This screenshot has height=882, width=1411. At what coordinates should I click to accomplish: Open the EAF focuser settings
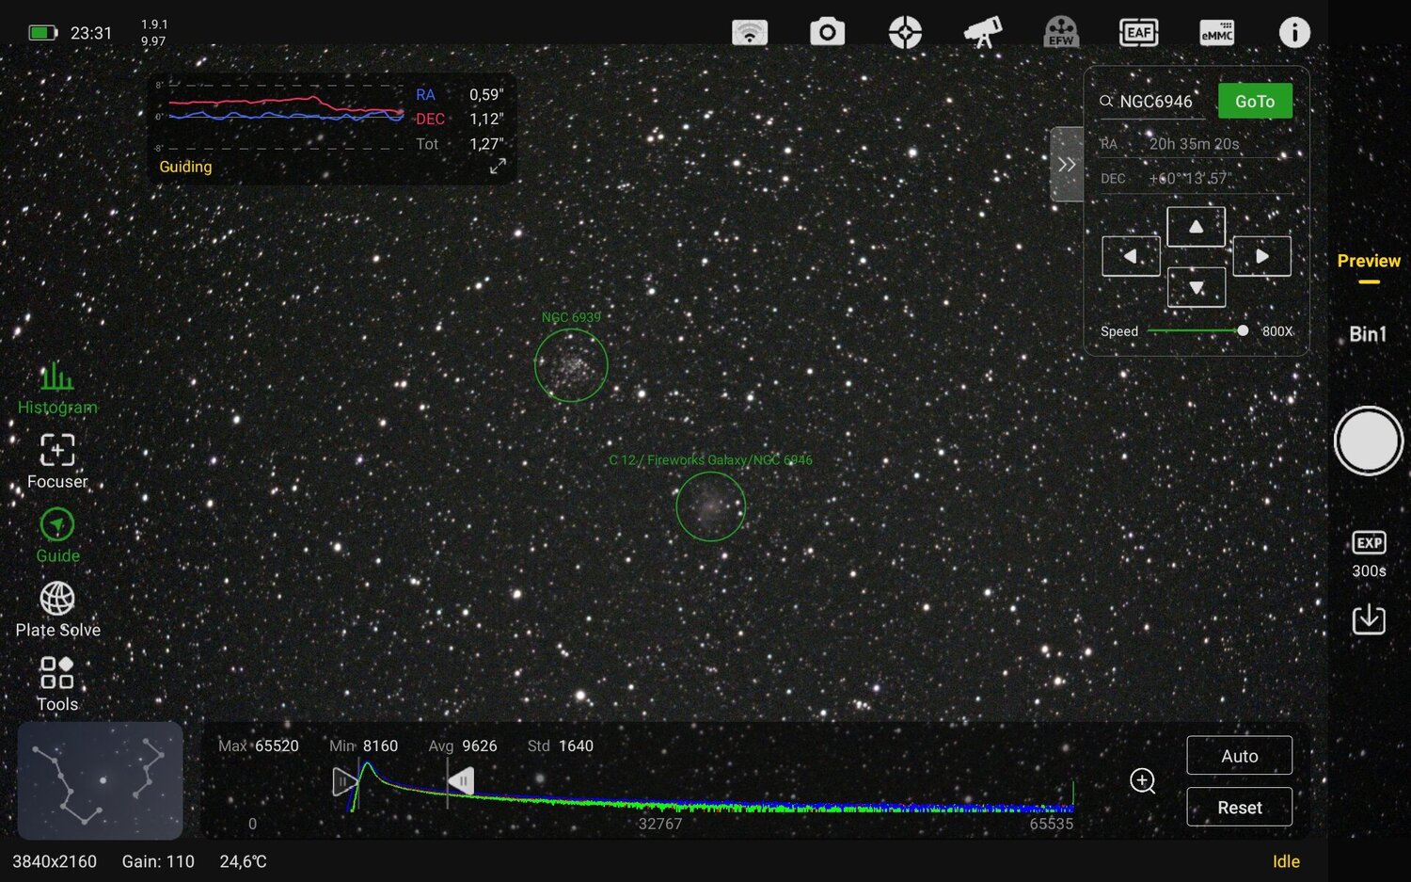[1139, 31]
